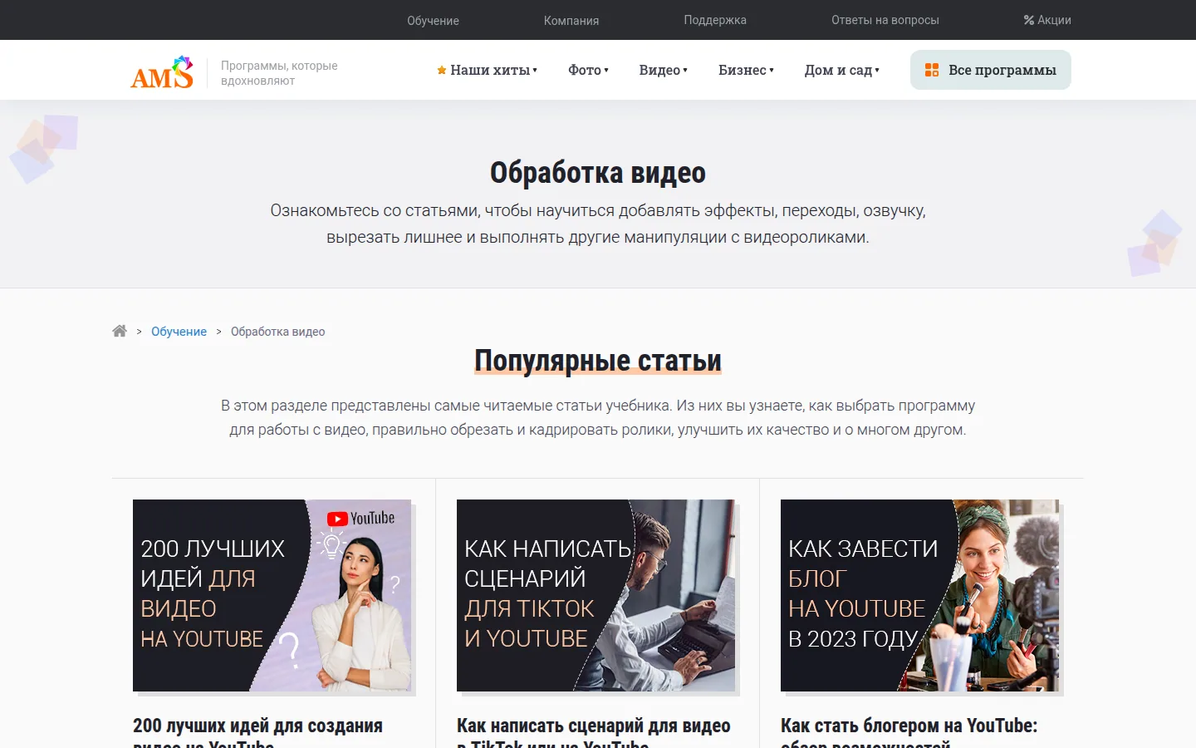
Task: Open Компания in the top bar
Action: click(571, 20)
